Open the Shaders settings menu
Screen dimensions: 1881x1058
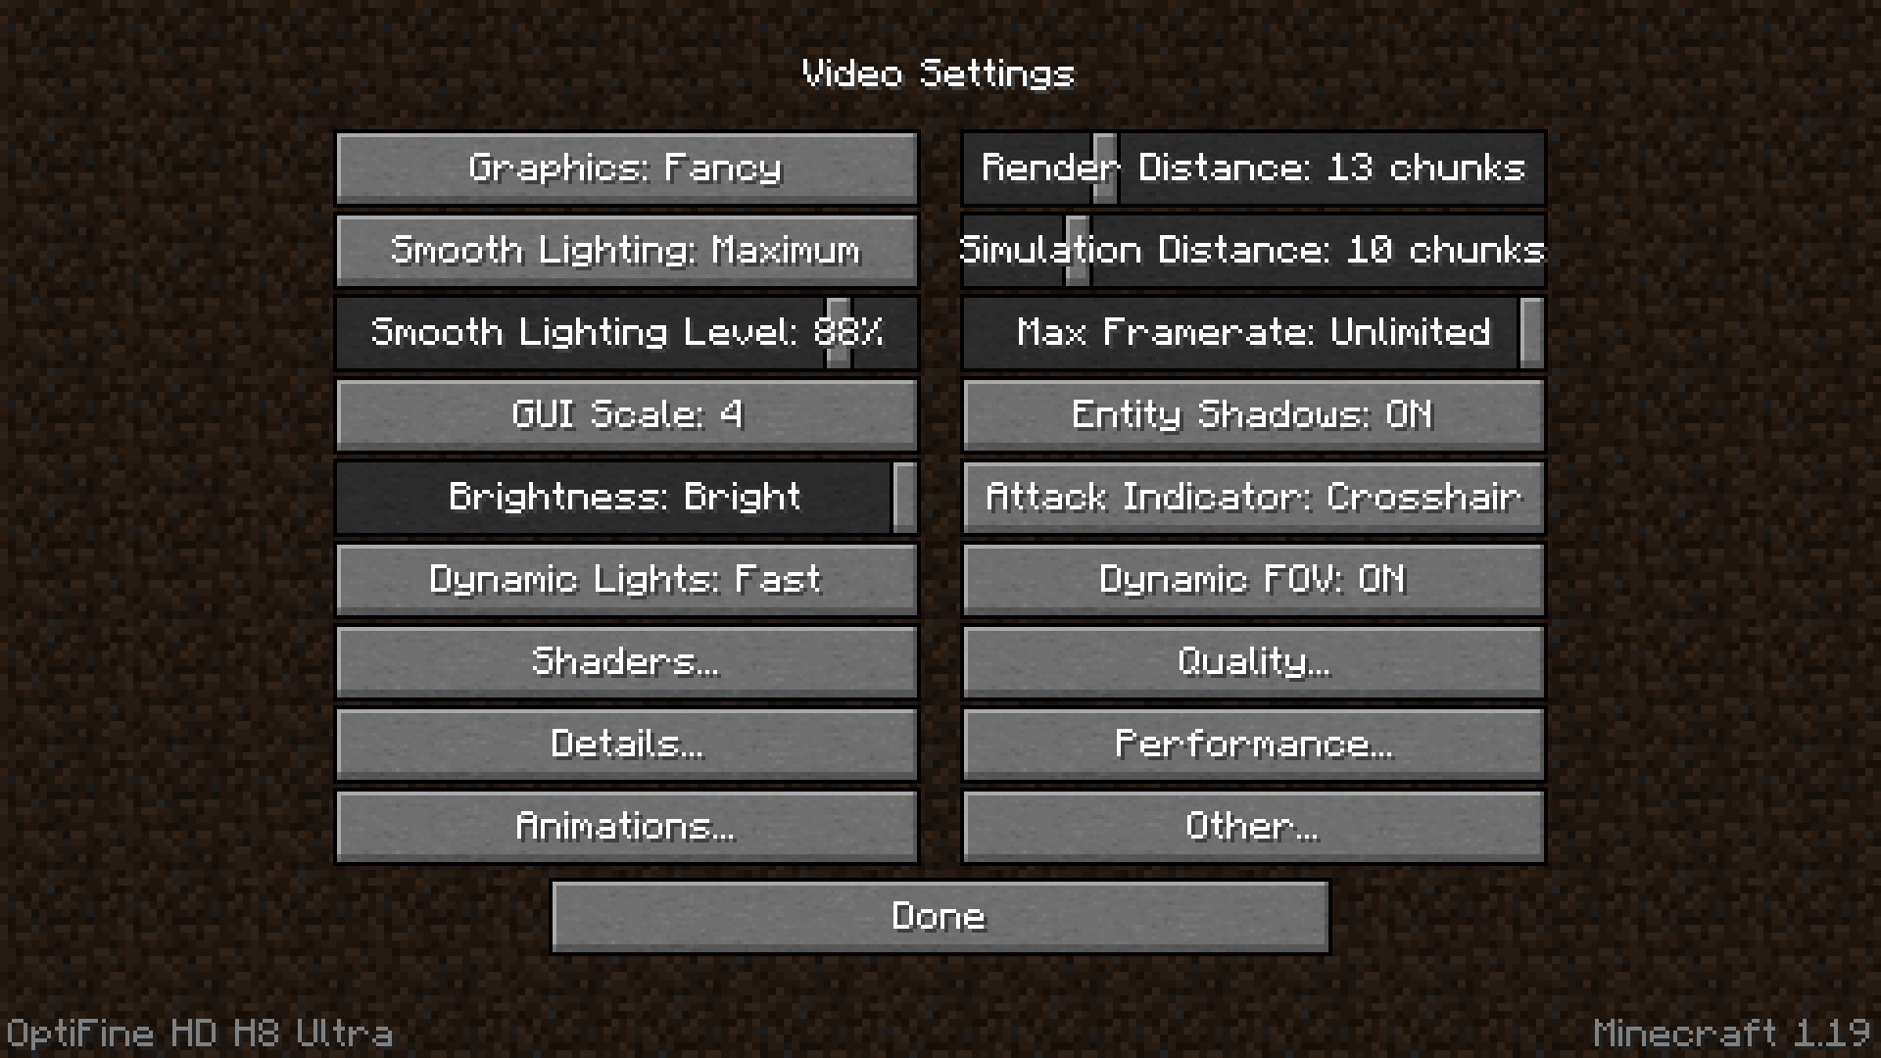click(x=627, y=660)
